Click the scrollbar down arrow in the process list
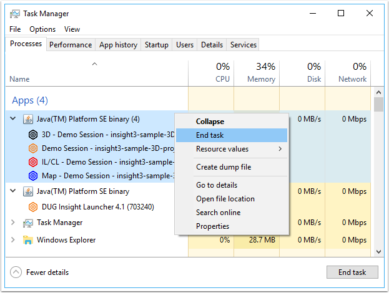The height and width of the screenshot is (293, 389). click(x=378, y=252)
